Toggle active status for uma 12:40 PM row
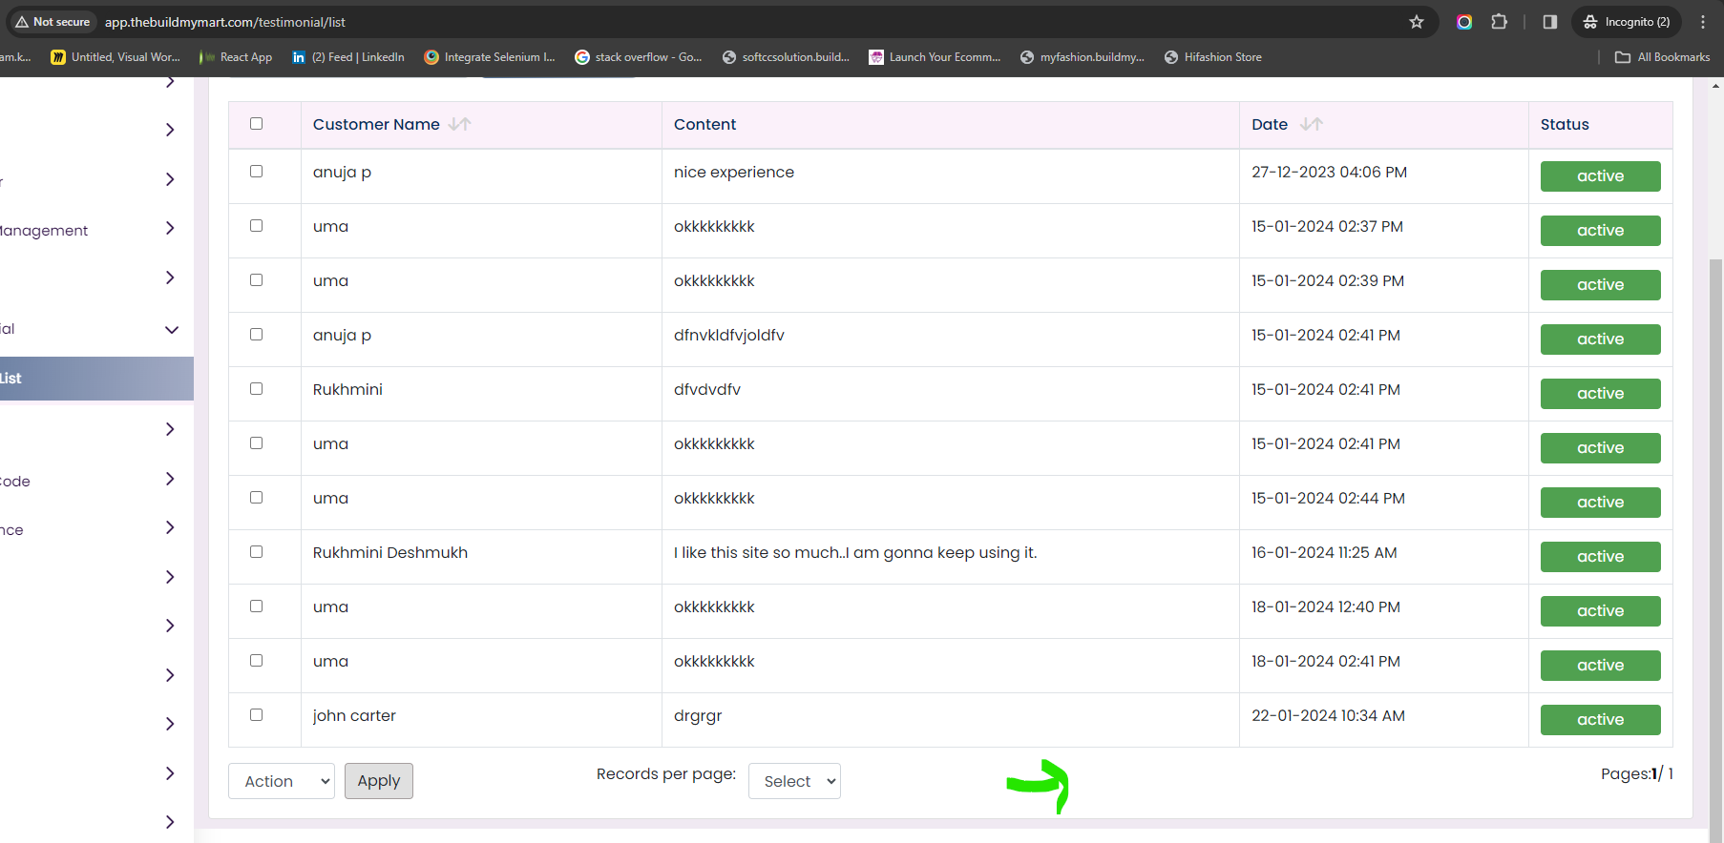This screenshot has width=1724, height=843. [1600, 611]
